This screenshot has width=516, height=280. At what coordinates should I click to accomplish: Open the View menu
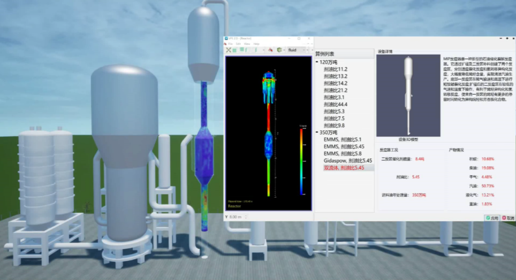click(248, 44)
